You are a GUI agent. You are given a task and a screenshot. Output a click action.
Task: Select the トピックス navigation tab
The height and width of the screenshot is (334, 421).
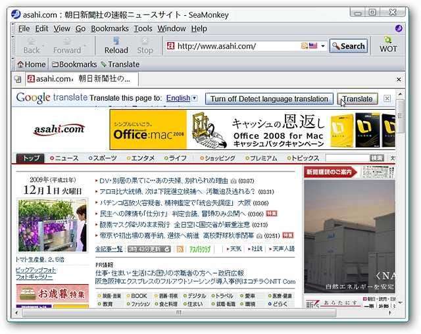(303, 158)
